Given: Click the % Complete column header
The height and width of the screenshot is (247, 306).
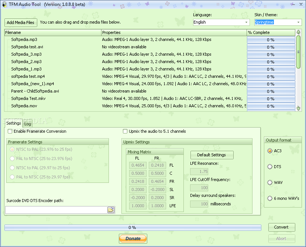Looking at the screenshot, I should [271, 32].
